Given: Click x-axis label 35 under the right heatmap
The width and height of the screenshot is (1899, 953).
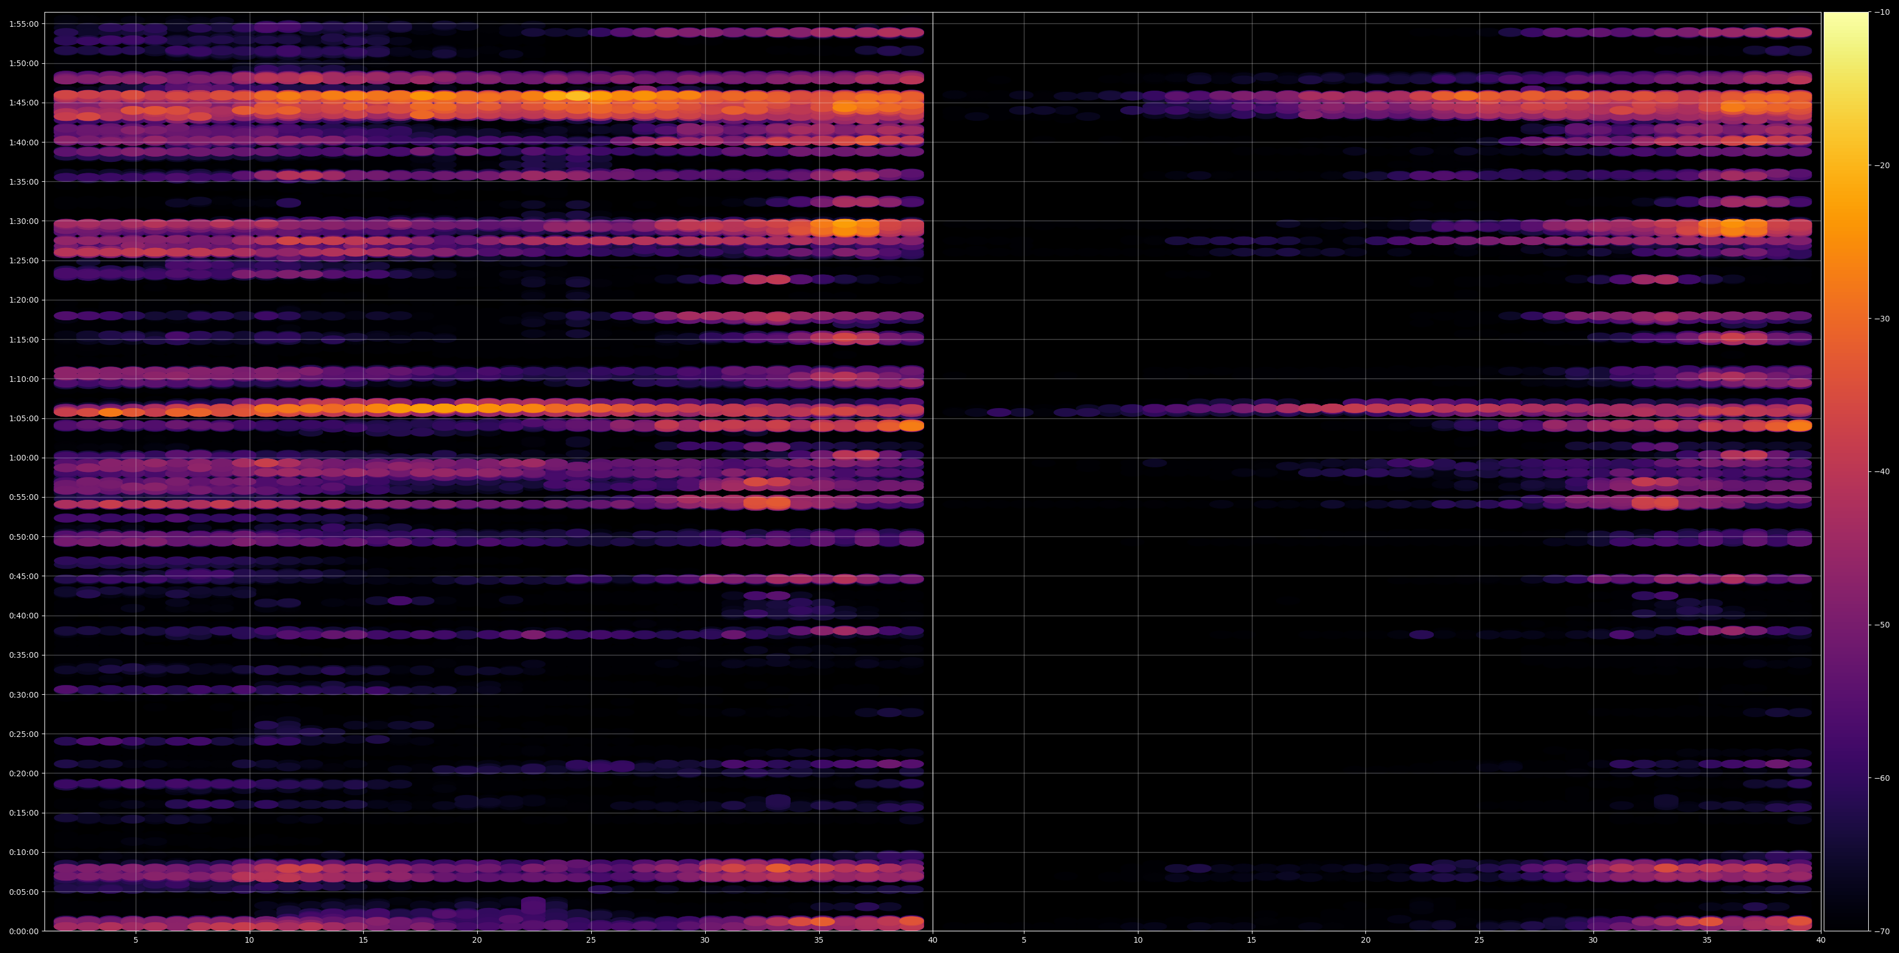Looking at the screenshot, I should pyautogui.click(x=1707, y=940).
